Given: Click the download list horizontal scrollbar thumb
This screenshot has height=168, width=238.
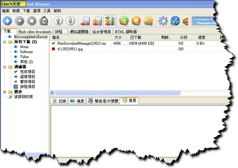Looking at the screenshot, I should point(117,93).
